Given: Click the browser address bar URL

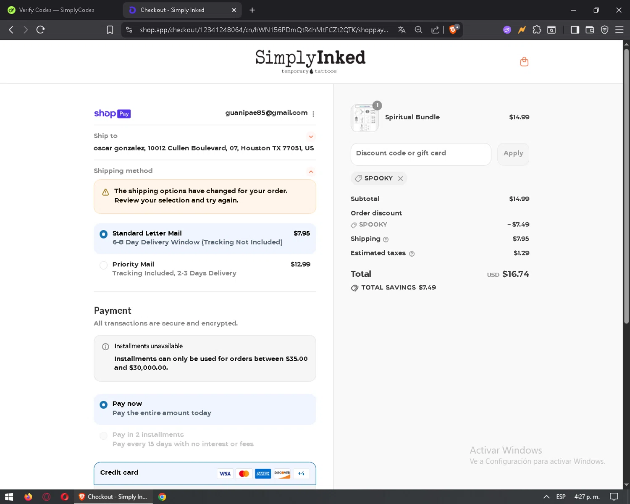Looking at the screenshot, I should click(264, 30).
